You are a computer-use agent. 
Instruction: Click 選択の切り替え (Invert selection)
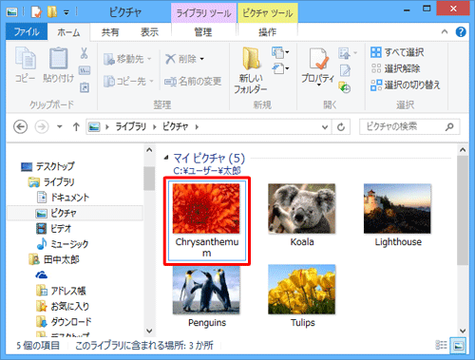406,85
